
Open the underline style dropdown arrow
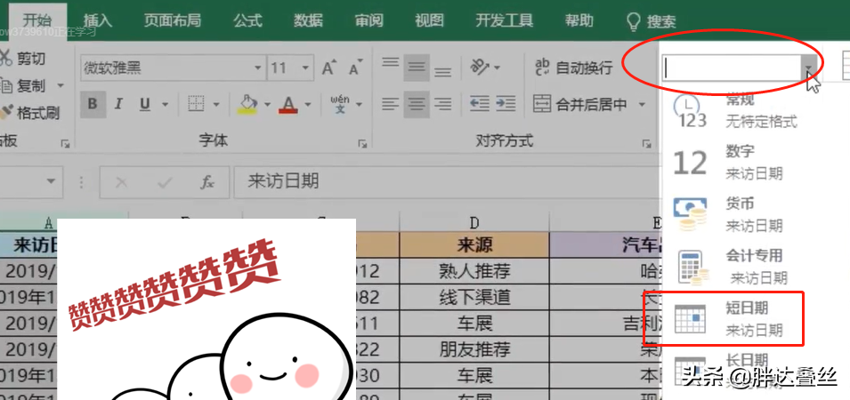tap(166, 104)
